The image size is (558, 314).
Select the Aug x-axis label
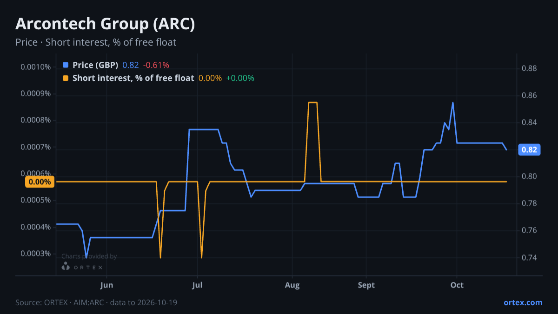(292, 285)
